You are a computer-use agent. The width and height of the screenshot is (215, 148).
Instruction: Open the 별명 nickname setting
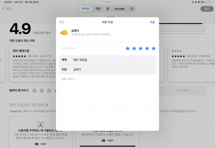pos(68,79)
